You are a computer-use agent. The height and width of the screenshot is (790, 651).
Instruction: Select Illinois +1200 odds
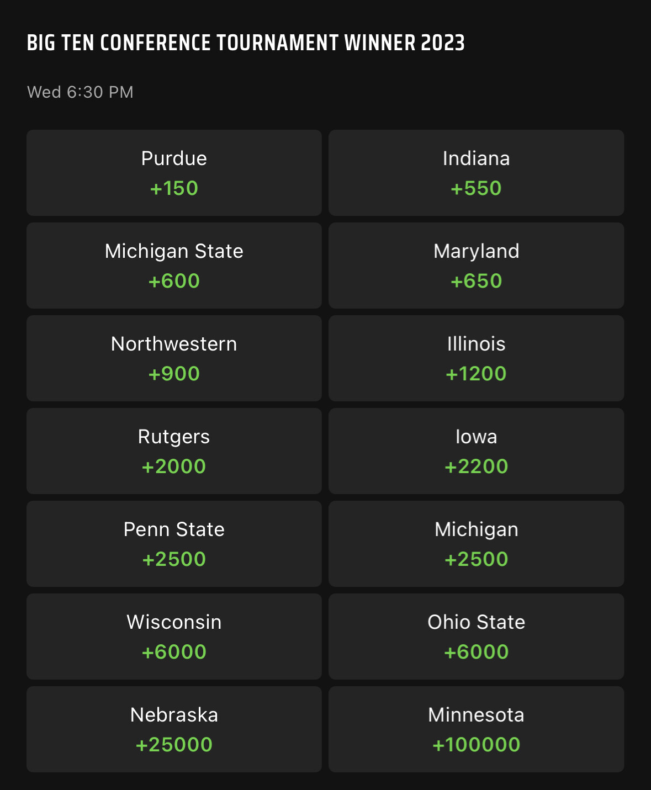477,358
